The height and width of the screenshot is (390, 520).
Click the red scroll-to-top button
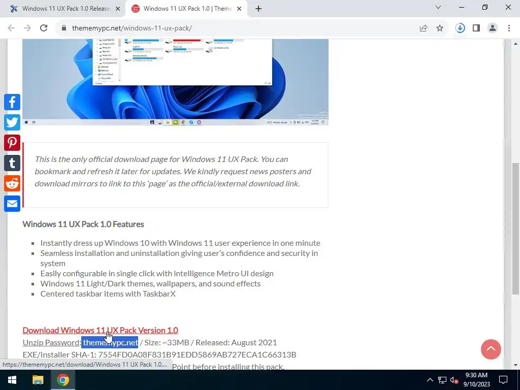point(491,349)
